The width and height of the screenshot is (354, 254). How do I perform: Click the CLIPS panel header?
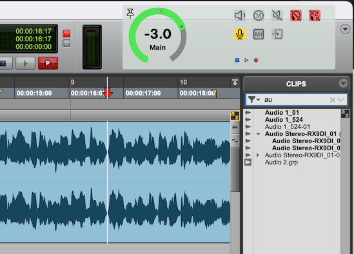click(296, 84)
